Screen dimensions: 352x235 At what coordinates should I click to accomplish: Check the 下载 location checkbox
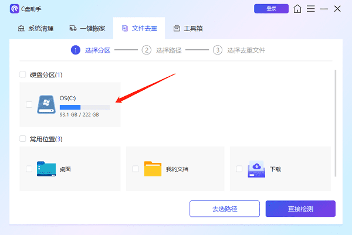click(239, 169)
